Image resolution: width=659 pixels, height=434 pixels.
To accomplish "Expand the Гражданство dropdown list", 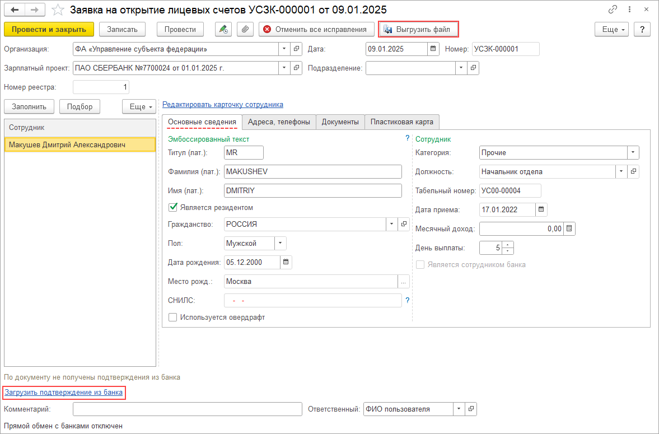I will [x=392, y=224].
